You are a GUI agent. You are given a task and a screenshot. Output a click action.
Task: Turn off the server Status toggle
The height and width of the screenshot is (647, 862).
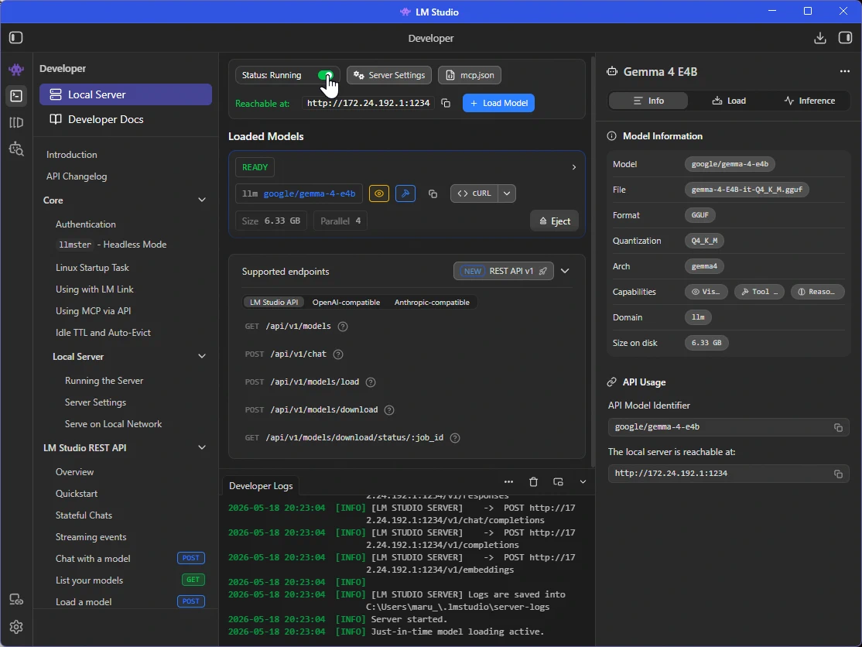[326, 75]
